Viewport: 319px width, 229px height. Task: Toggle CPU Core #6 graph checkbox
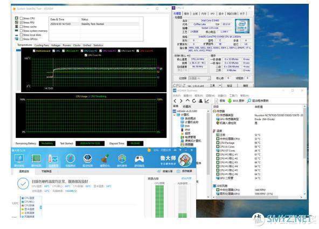[x=86, y=55]
